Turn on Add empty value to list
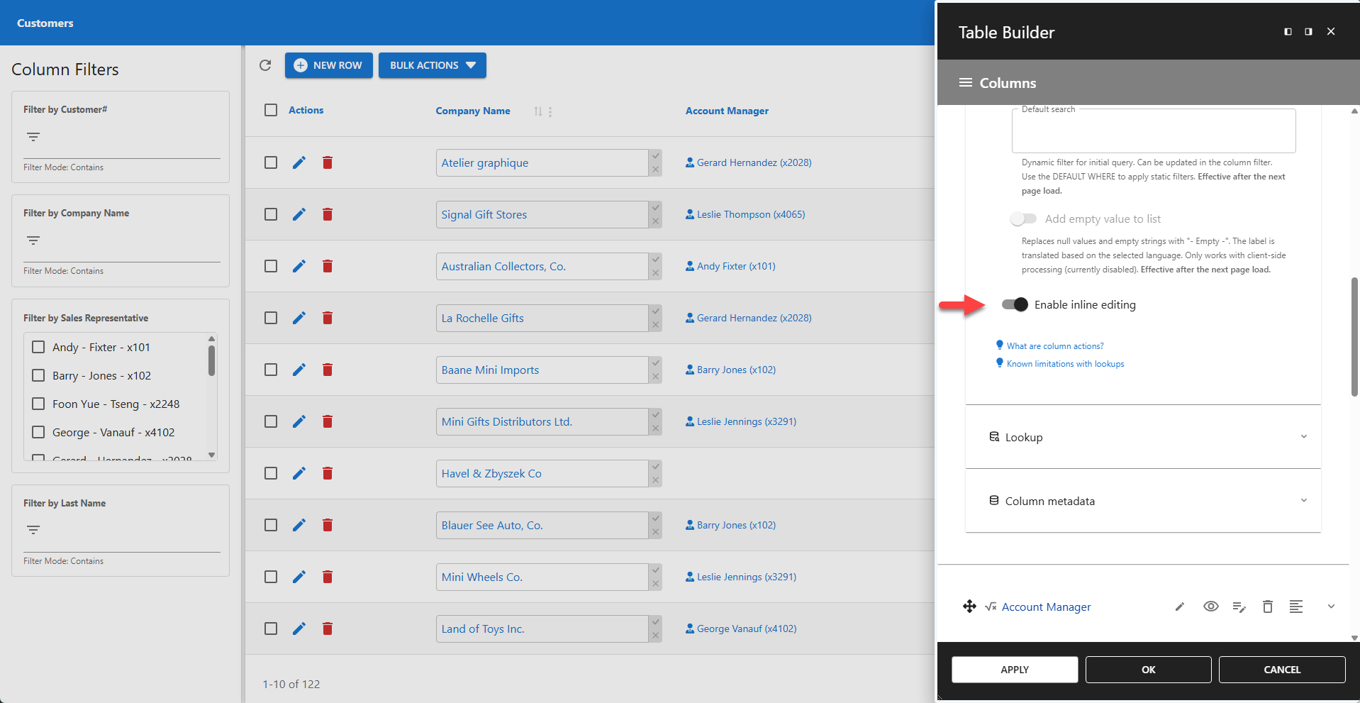 1023,218
